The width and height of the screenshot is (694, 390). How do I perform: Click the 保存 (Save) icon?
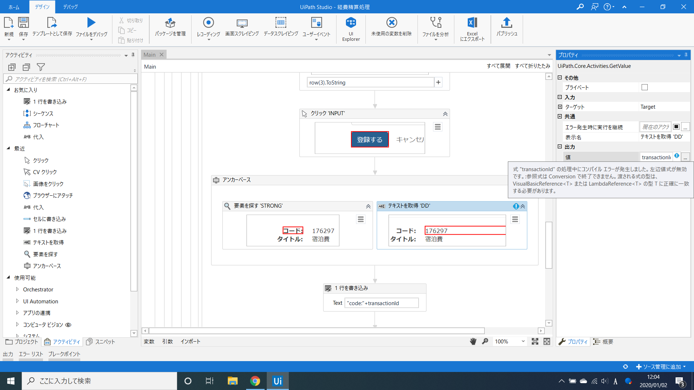tap(23, 23)
